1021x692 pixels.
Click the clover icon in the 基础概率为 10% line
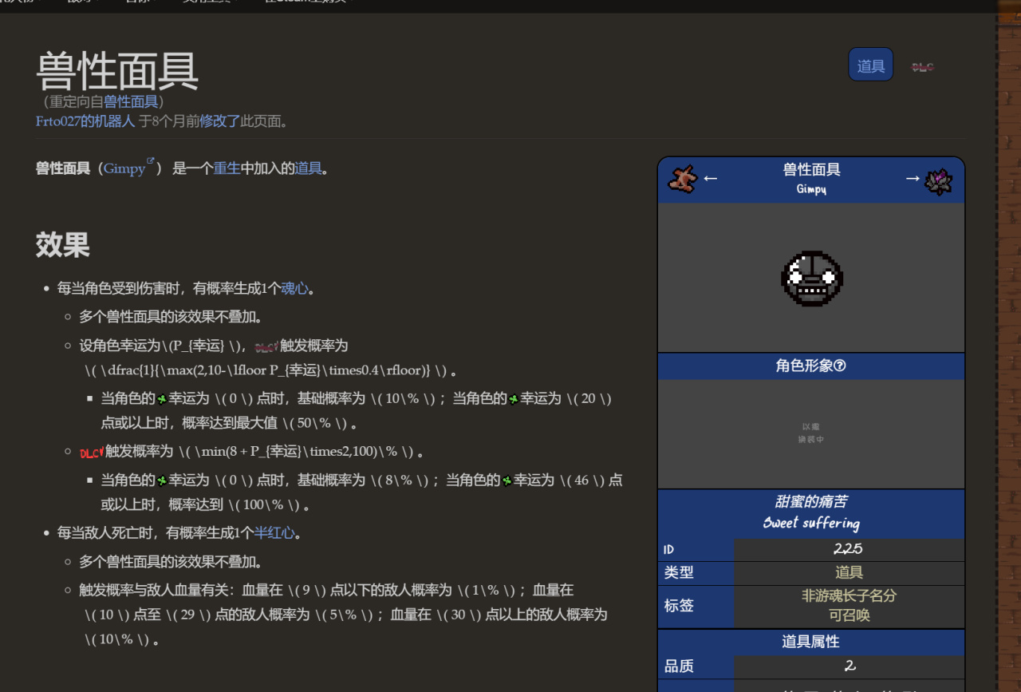click(x=162, y=399)
